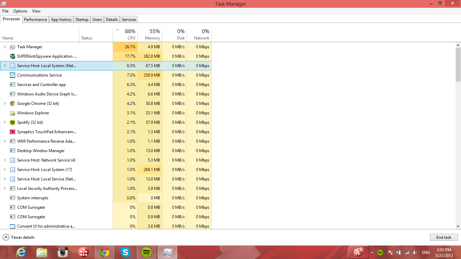Image resolution: width=461 pixels, height=259 pixels.
Task: Sort processes by the Disk column
Action: (174, 34)
